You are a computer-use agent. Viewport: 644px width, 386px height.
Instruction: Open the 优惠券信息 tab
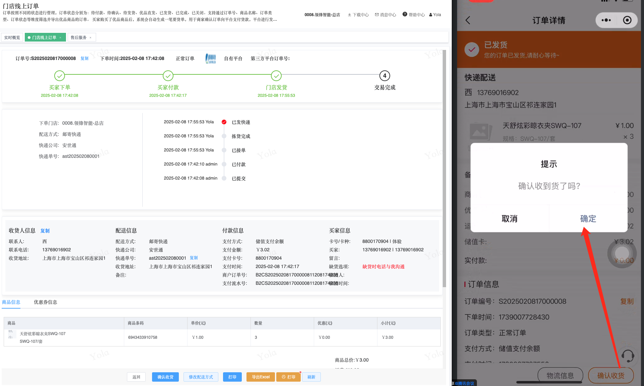(x=46, y=302)
